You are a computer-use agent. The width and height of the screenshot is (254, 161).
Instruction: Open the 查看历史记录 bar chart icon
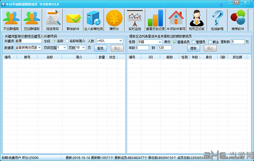[x=155, y=20]
